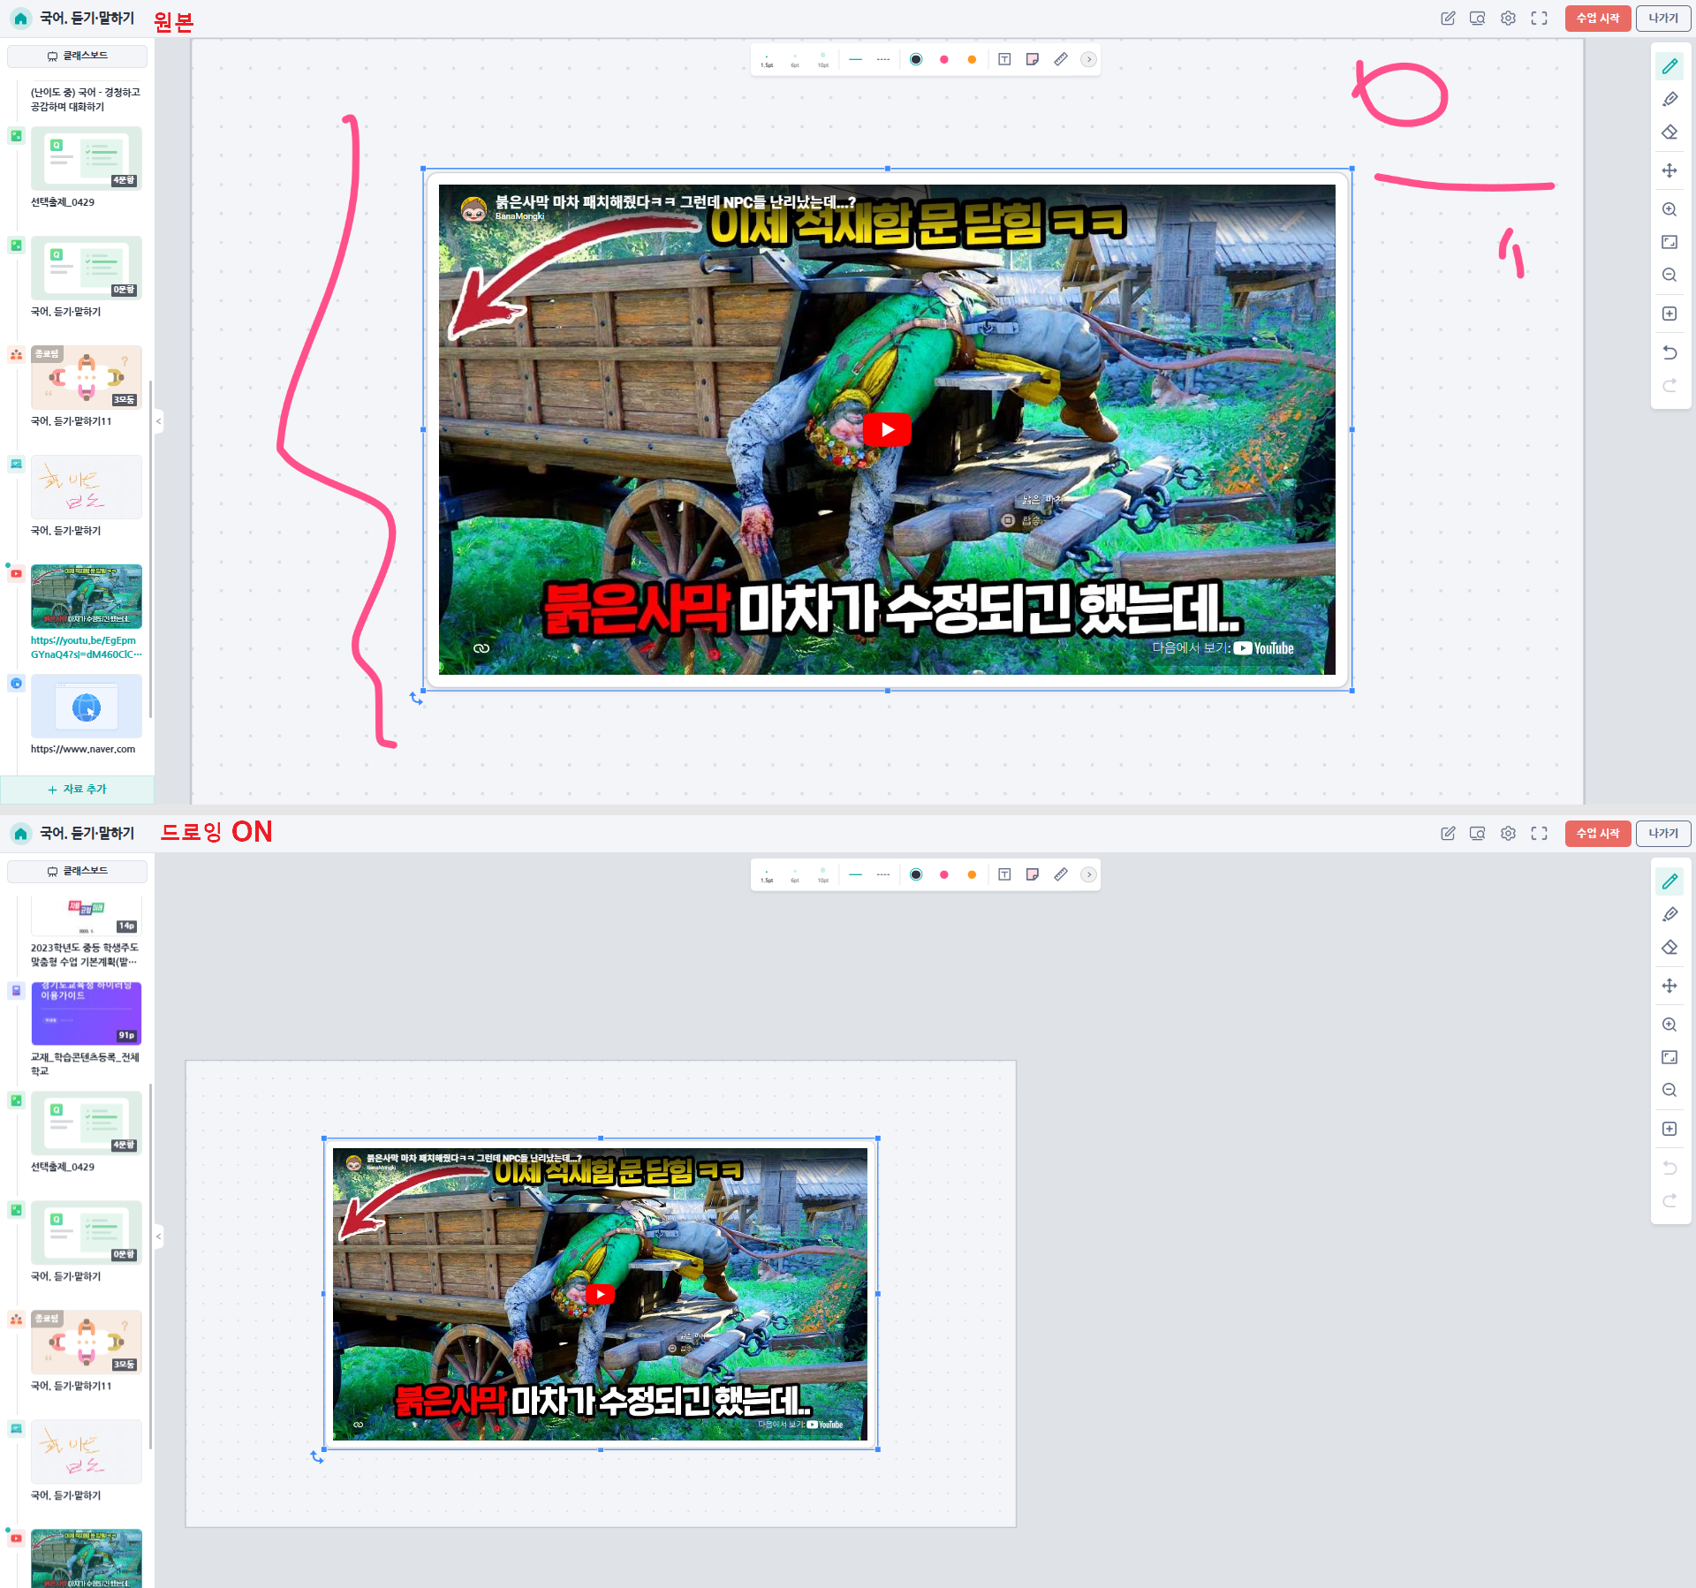The width and height of the screenshot is (1696, 1588).
Task: Select the highlighter tool in the upper screenshot
Action: click(1669, 99)
